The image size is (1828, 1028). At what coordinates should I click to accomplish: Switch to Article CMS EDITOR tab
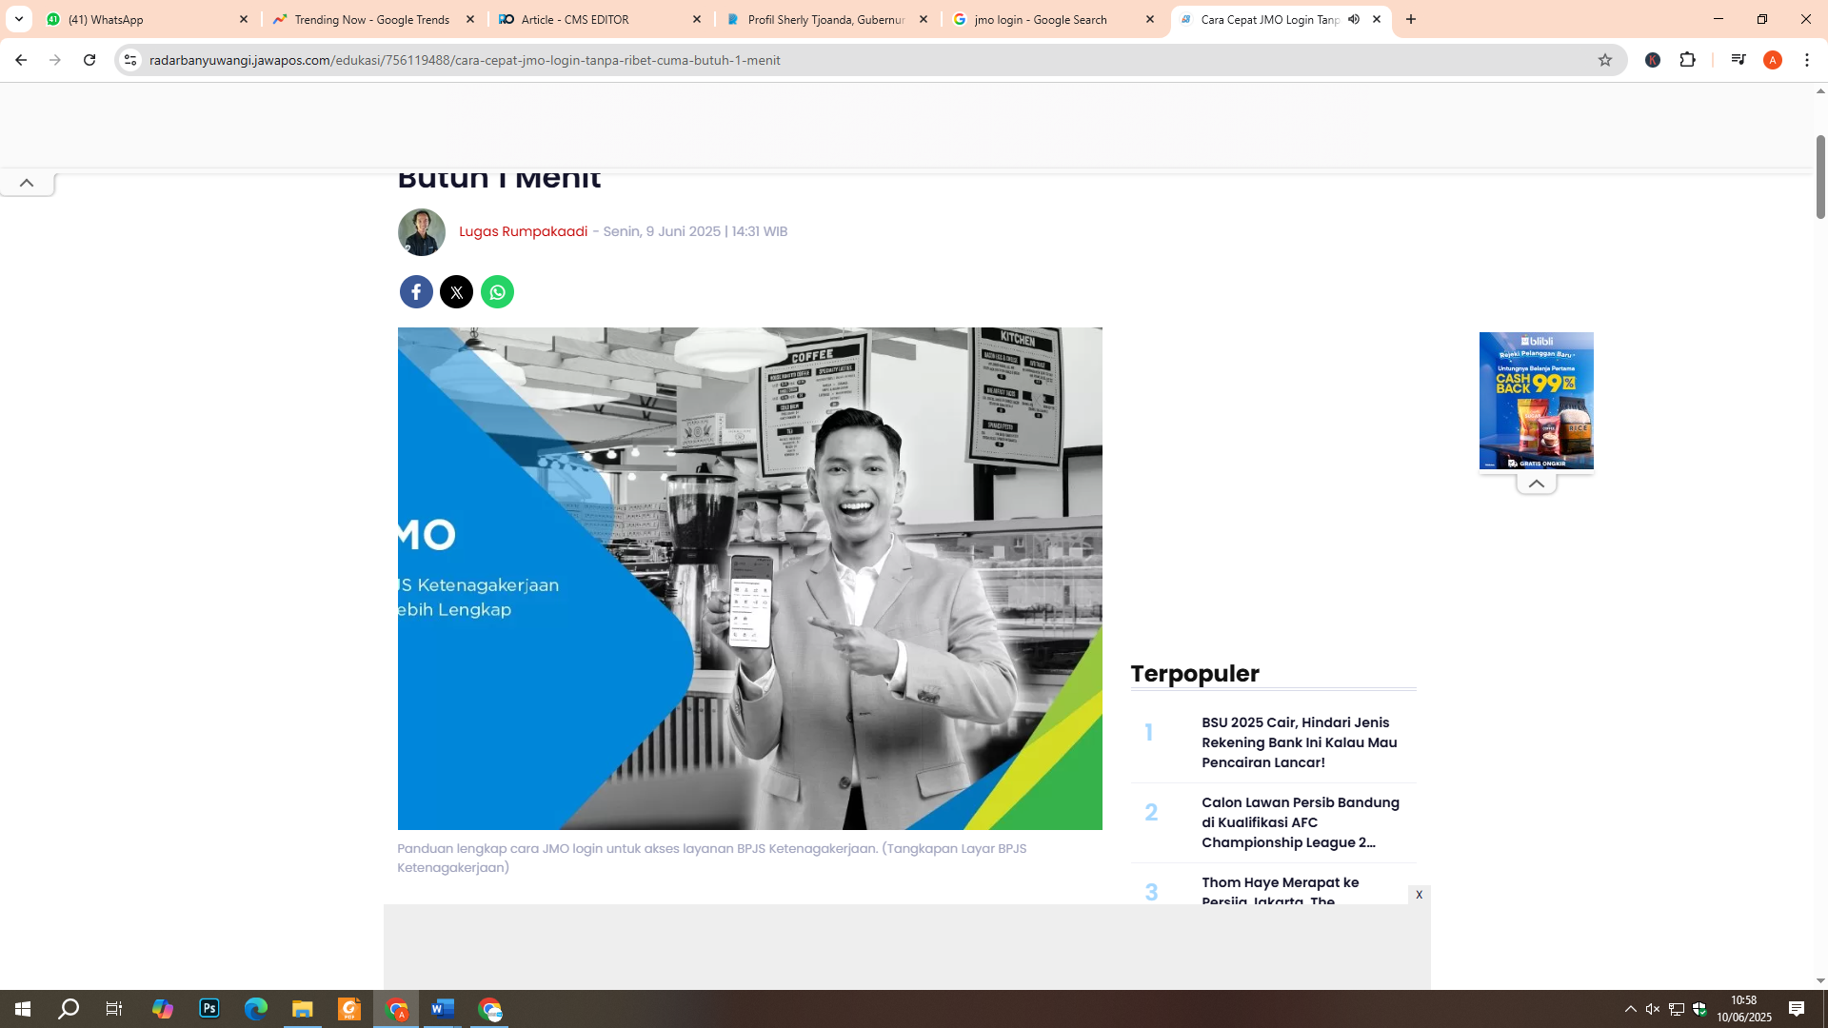click(x=601, y=19)
